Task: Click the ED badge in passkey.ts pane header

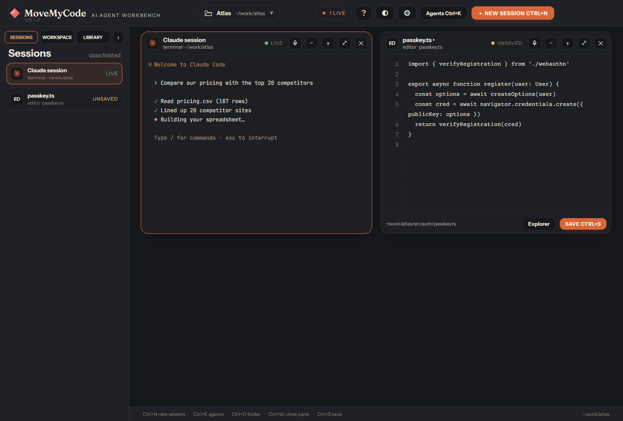Action: (392, 43)
